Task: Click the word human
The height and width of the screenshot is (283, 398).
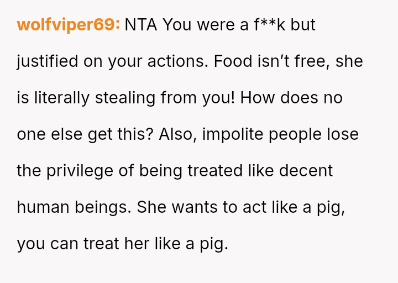Action: pyautogui.click(x=42, y=207)
